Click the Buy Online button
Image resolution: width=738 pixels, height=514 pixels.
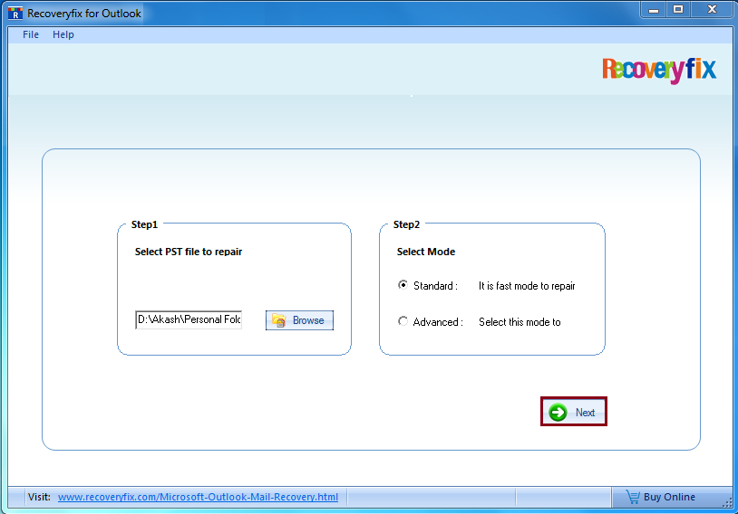660,497
